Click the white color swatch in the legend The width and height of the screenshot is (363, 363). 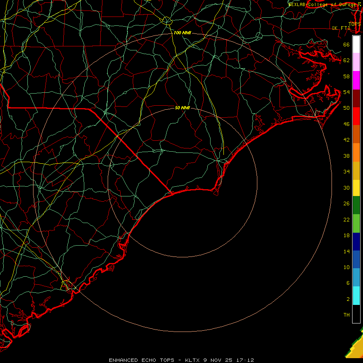pyautogui.click(x=356, y=44)
